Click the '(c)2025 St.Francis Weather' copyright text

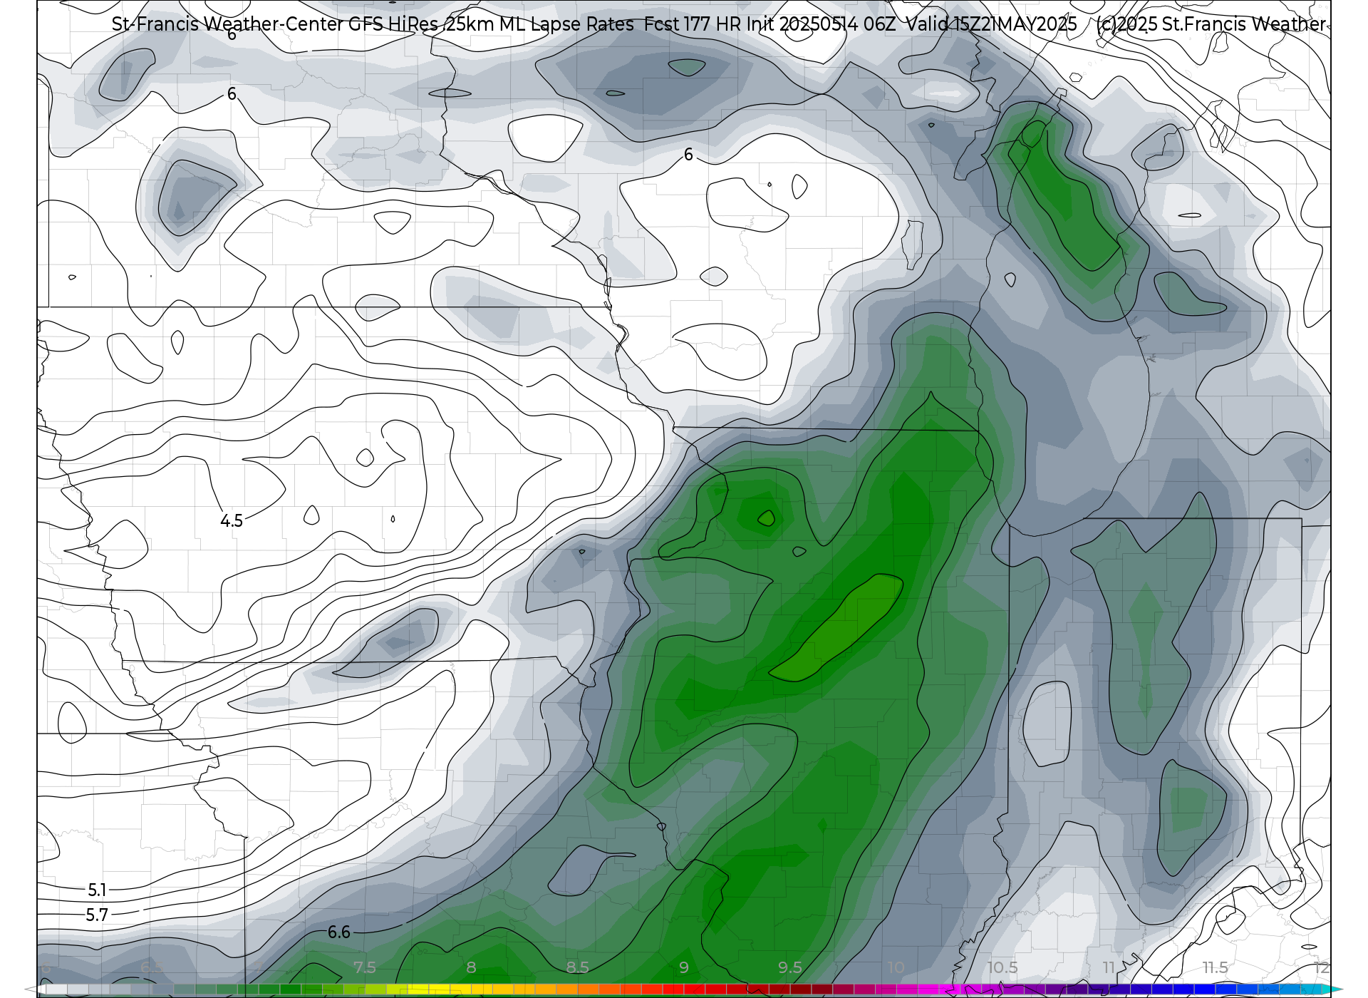coord(1211,24)
